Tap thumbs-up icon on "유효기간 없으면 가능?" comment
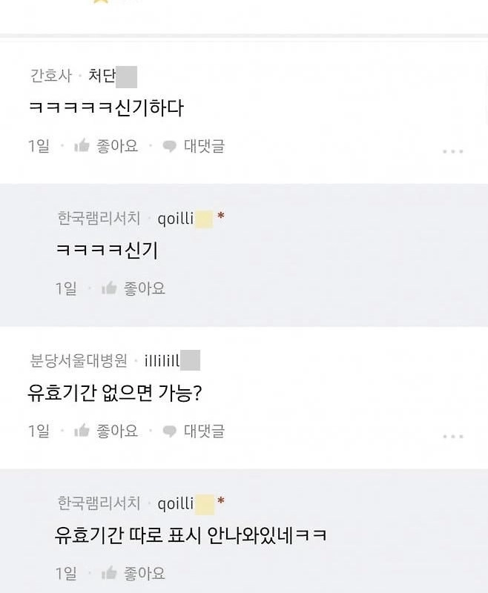 point(82,431)
